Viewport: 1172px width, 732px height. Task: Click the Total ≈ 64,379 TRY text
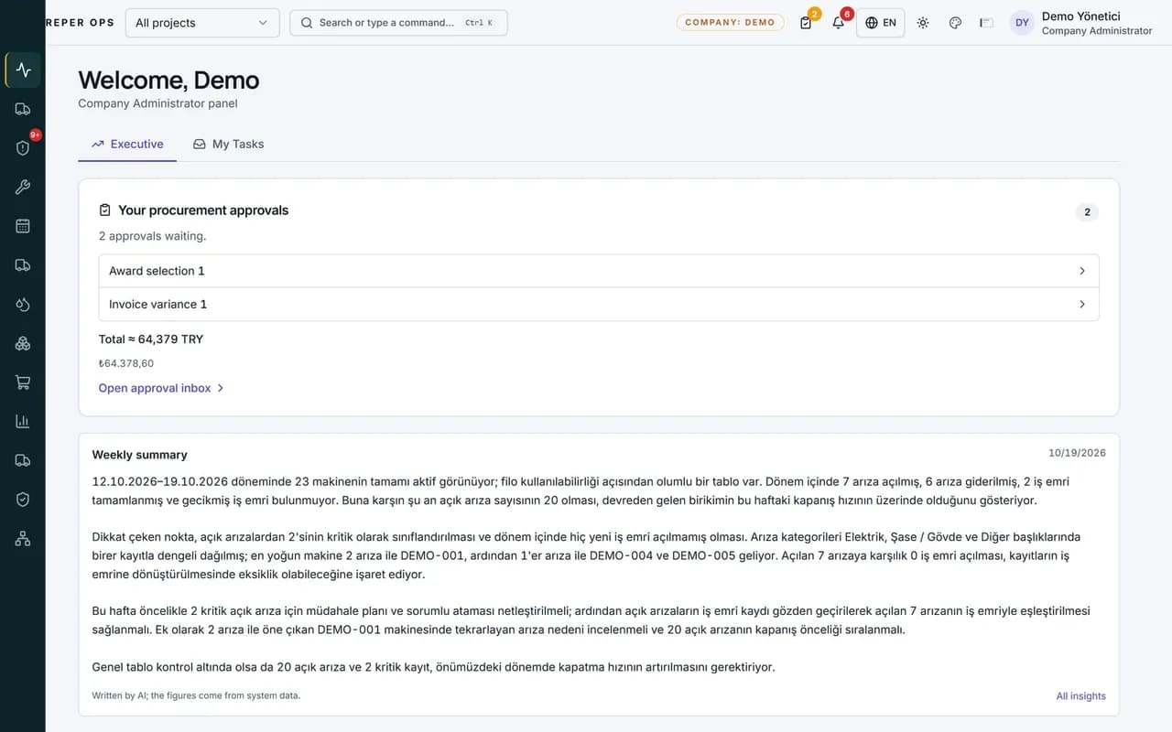[151, 339]
